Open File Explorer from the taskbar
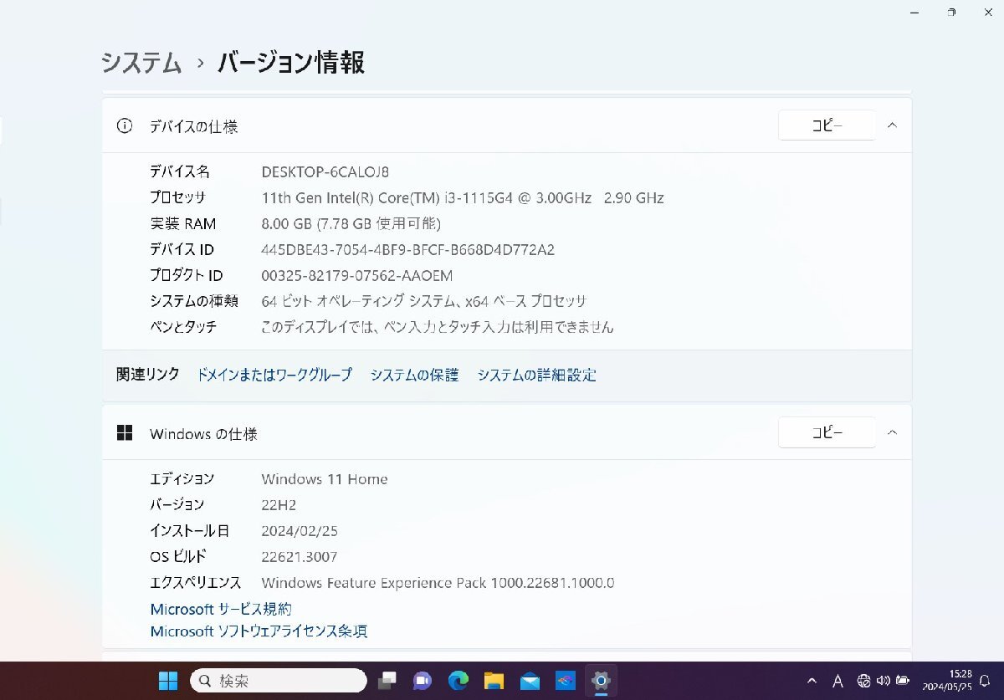The image size is (1004, 700). pyautogui.click(x=494, y=680)
